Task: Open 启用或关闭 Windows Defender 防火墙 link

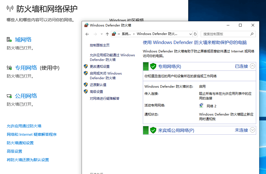Action: (106, 76)
